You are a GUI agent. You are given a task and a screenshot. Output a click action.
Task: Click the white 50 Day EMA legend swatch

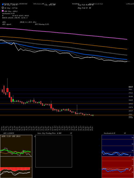(x=3, y=8)
